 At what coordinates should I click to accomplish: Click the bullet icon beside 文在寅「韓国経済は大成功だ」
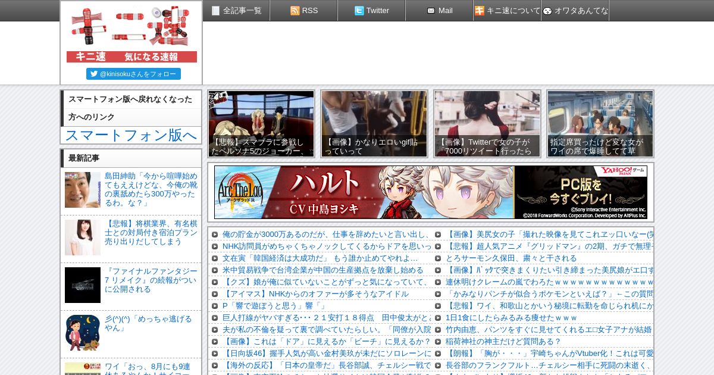point(215,258)
